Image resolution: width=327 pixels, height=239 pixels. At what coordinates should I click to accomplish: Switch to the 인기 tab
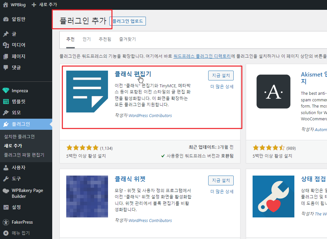point(86,39)
